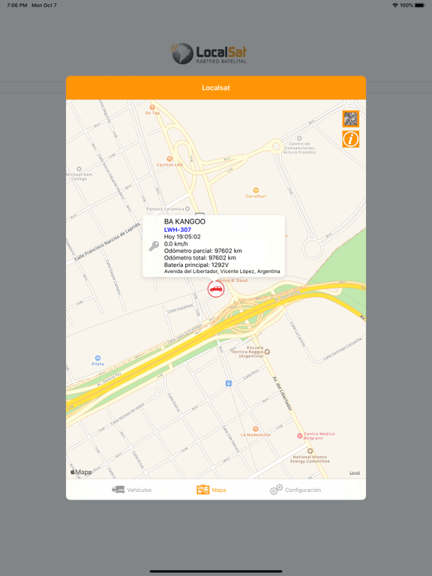
Task: Open the Configuración tab
Action: pyautogui.click(x=295, y=490)
